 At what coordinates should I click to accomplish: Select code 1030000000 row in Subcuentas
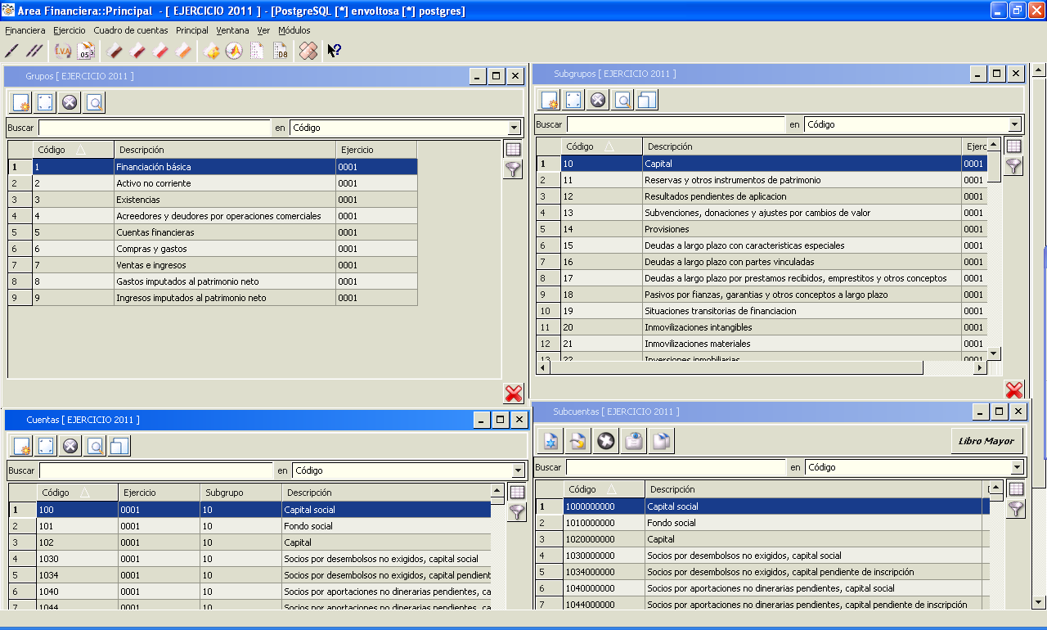pyautogui.click(x=762, y=556)
